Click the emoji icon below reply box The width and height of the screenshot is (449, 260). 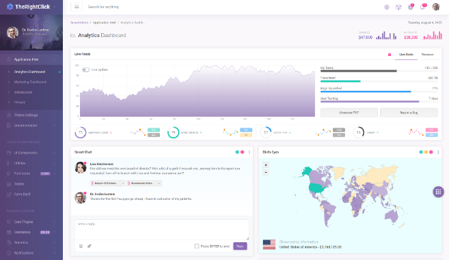(x=81, y=246)
